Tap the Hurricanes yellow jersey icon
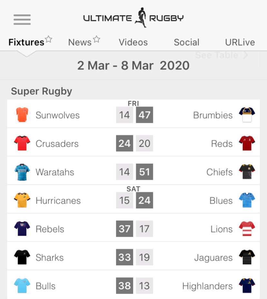The image size is (267, 299). (x=22, y=200)
